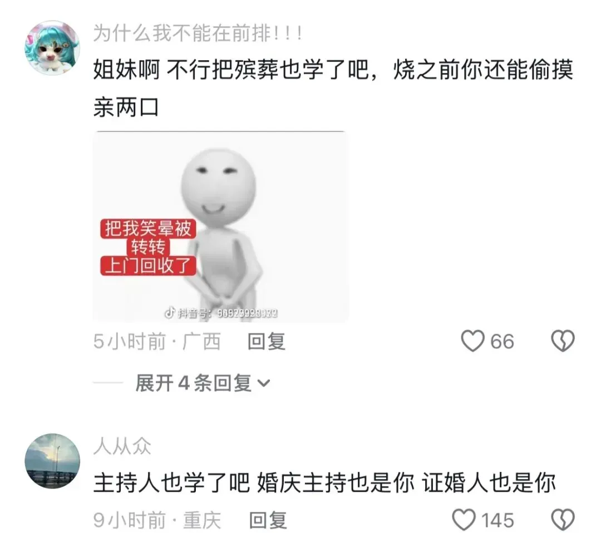Screen dimensions: 601x533
Task: Tap the 145 like count number
Action: 497,520
